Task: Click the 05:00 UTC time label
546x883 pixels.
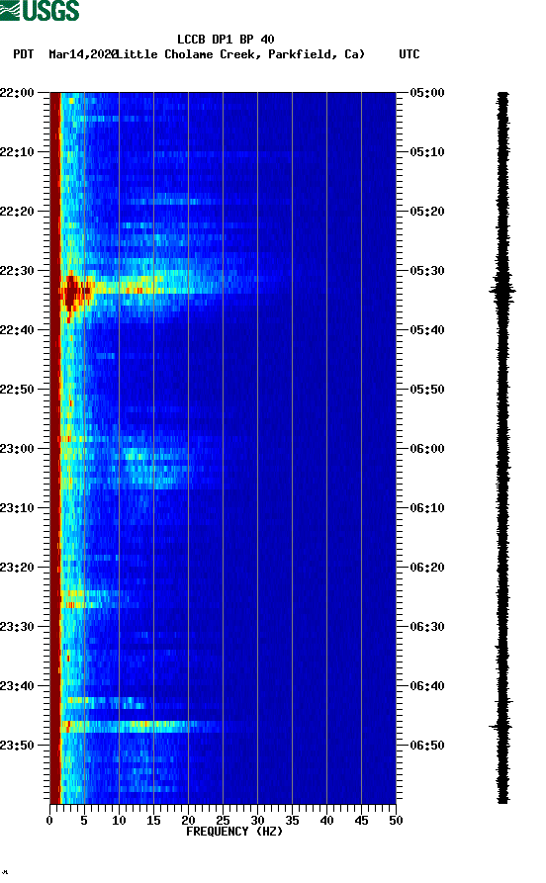Action: click(427, 92)
